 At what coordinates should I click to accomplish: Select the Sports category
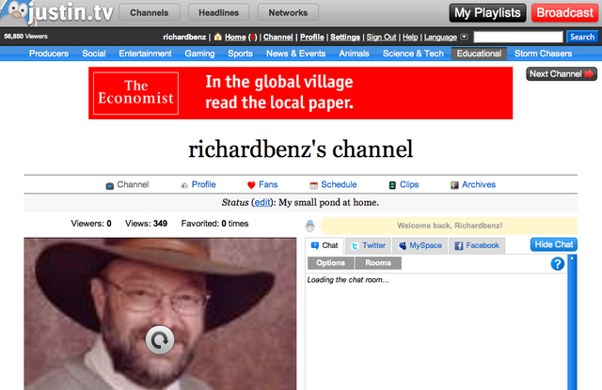(241, 54)
